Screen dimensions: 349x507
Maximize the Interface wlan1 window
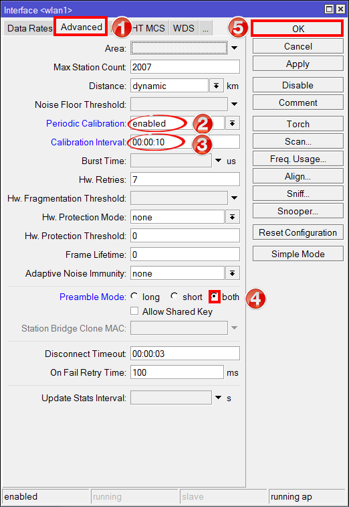[x=329, y=9]
